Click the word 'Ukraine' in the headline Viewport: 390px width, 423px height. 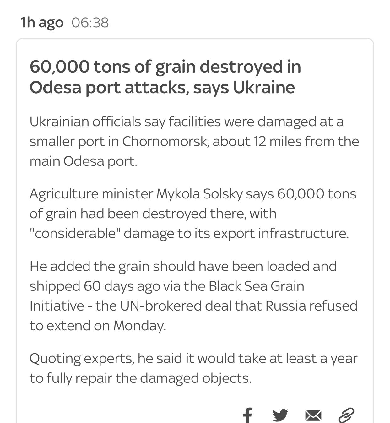pos(264,87)
